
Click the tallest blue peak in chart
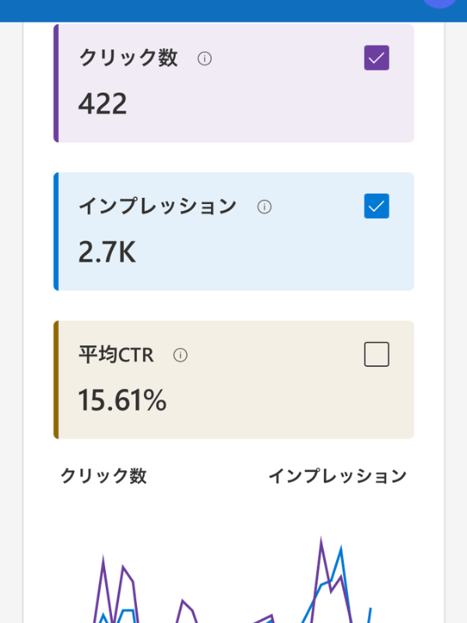point(341,551)
